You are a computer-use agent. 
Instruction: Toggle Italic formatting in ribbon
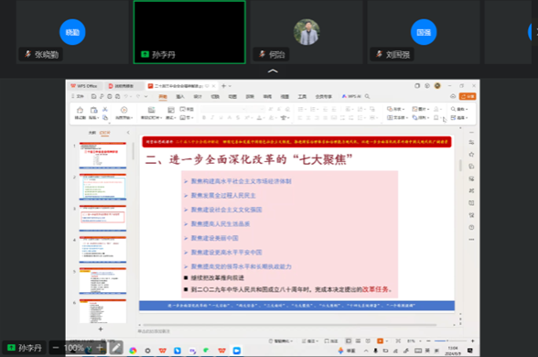click(x=212, y=118)
